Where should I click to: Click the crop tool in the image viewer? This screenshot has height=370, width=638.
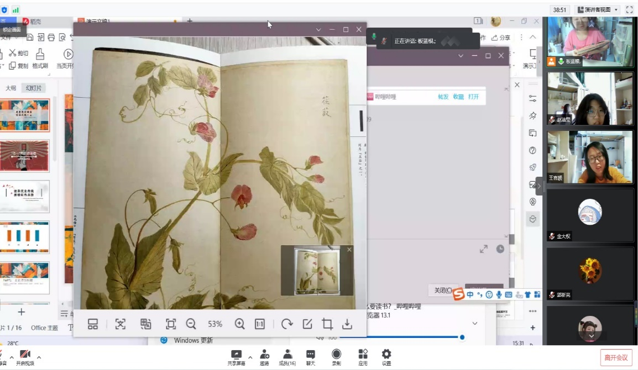(x=327, y=324)
